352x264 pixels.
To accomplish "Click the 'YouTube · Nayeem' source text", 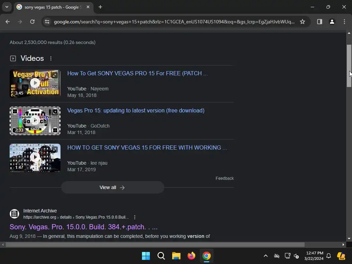I will tap(88, 89).
